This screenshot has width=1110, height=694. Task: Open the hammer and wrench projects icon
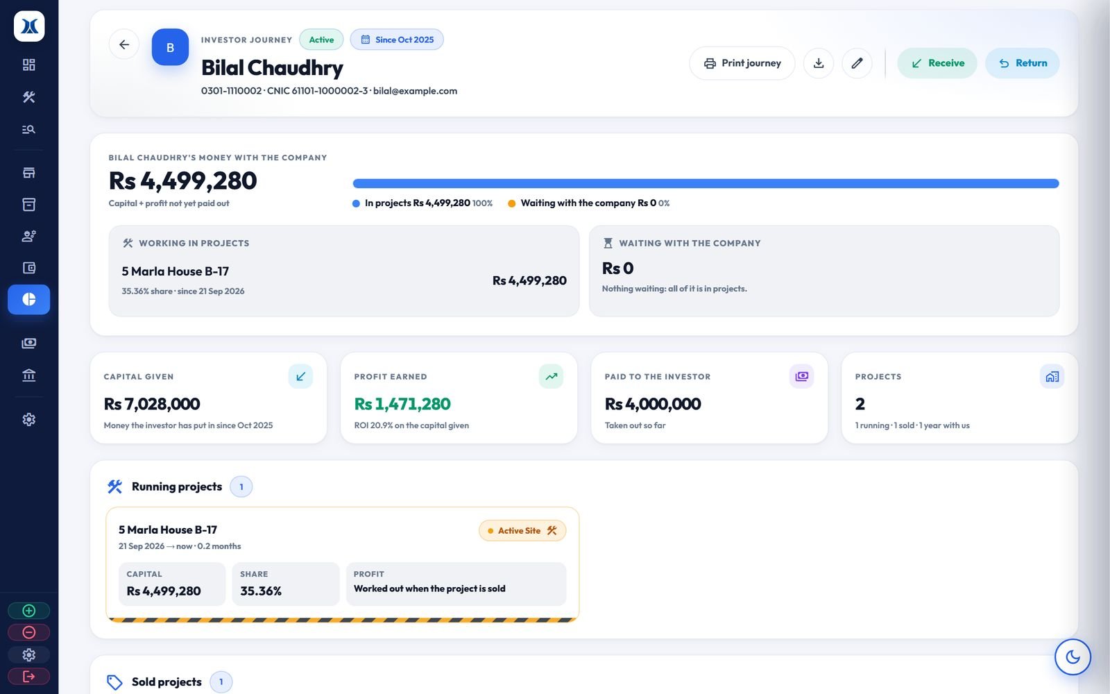[x=29, y=97]
